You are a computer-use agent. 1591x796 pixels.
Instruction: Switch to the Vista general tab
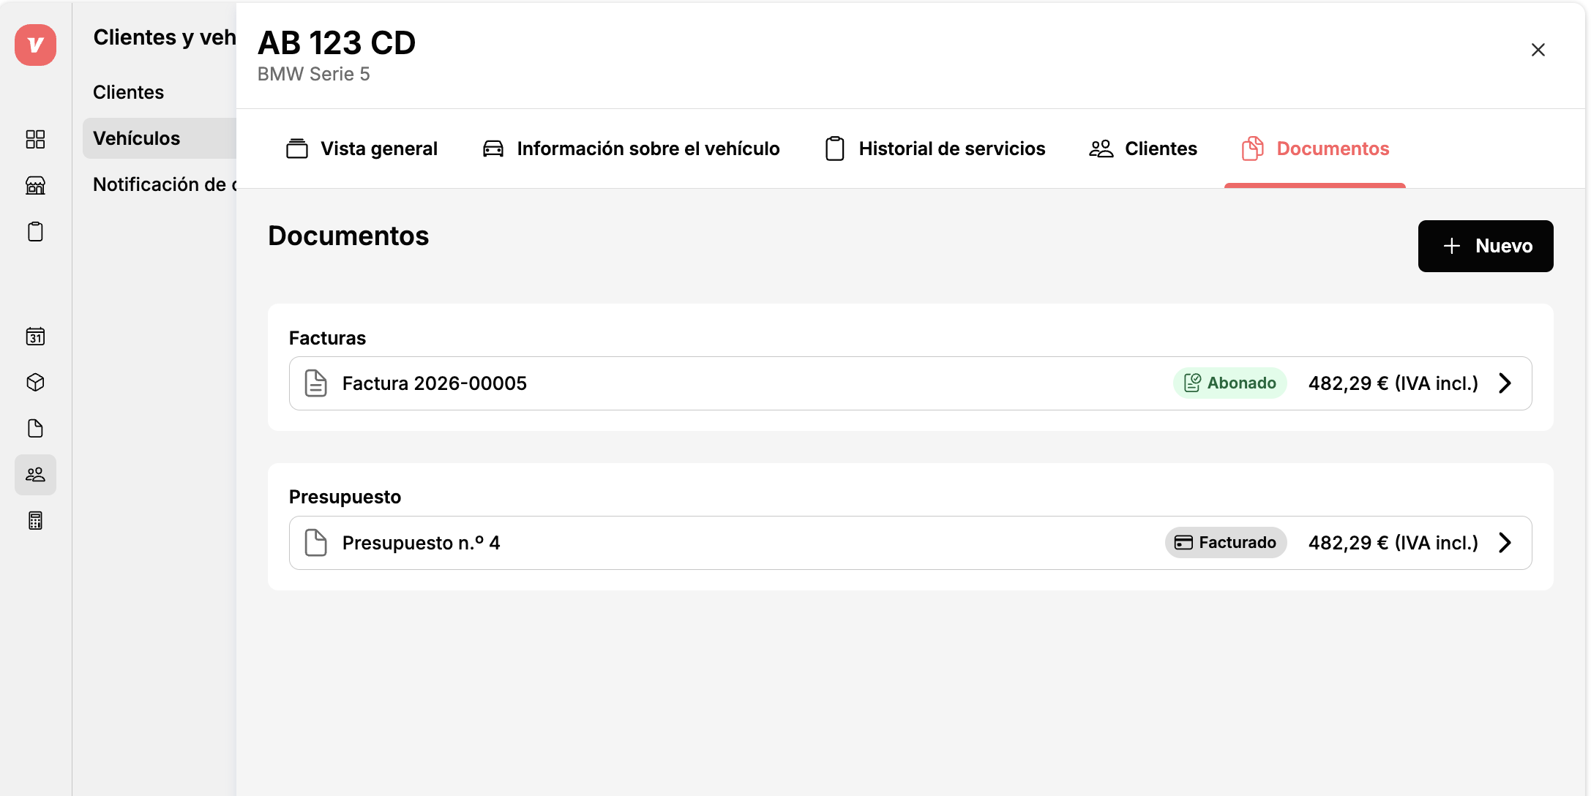(x=362, y=149)
